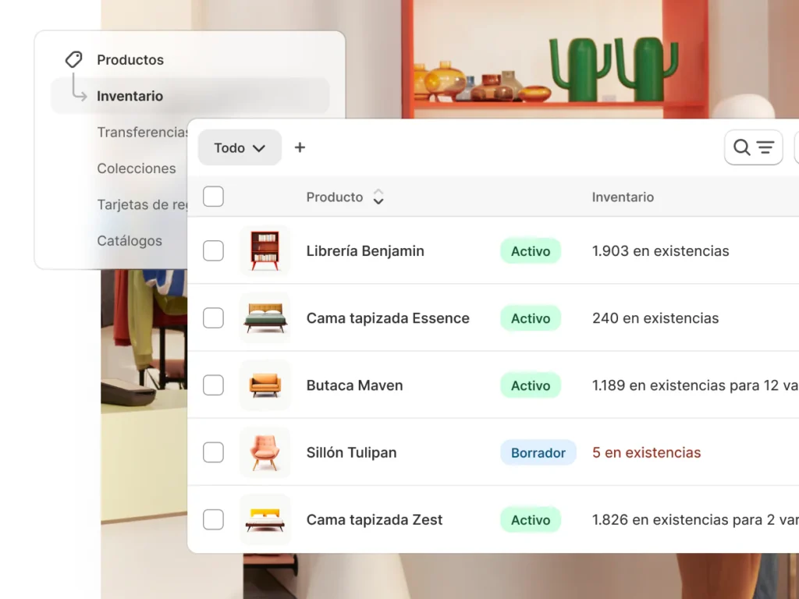Tick the Cama tapizada Zest checkbox
Screen dimensions: 799x599
click(x=213, y=519)
